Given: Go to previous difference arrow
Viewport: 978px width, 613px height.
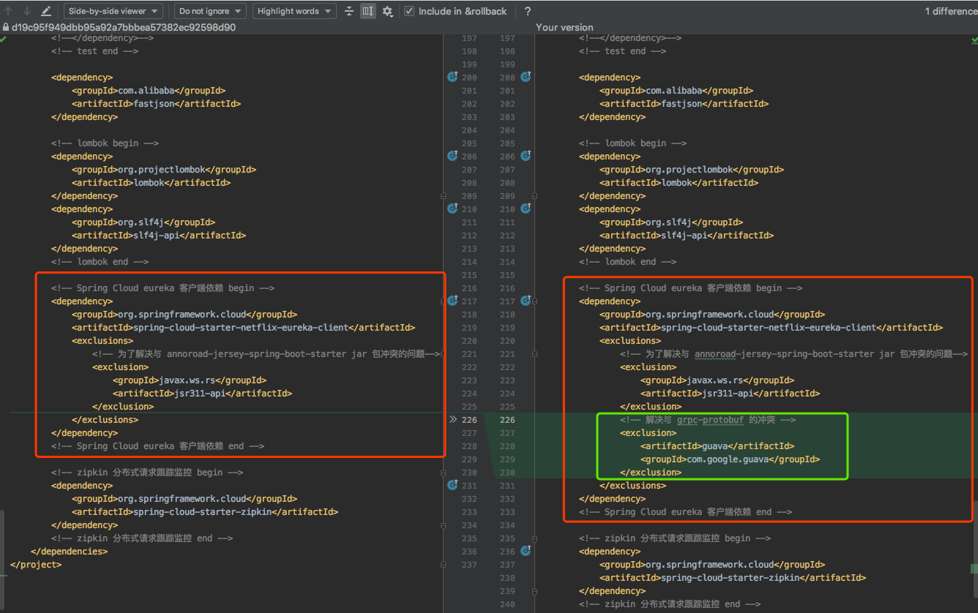Looking at the screenshot, I should pyautogui.click(x=9, y=11).
